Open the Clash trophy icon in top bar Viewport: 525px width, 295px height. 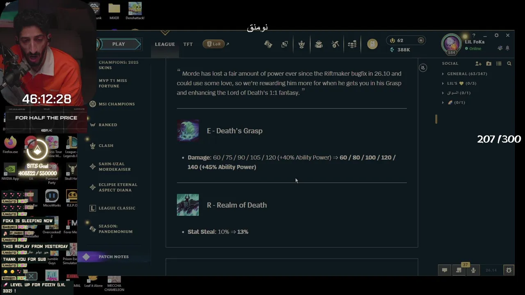pyautogui.click(x=302, y=44)
